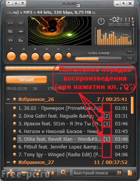Image resolution: width=140 pixels, height=181 pixels.
Task: Go to the previous track
Action: 47,57
